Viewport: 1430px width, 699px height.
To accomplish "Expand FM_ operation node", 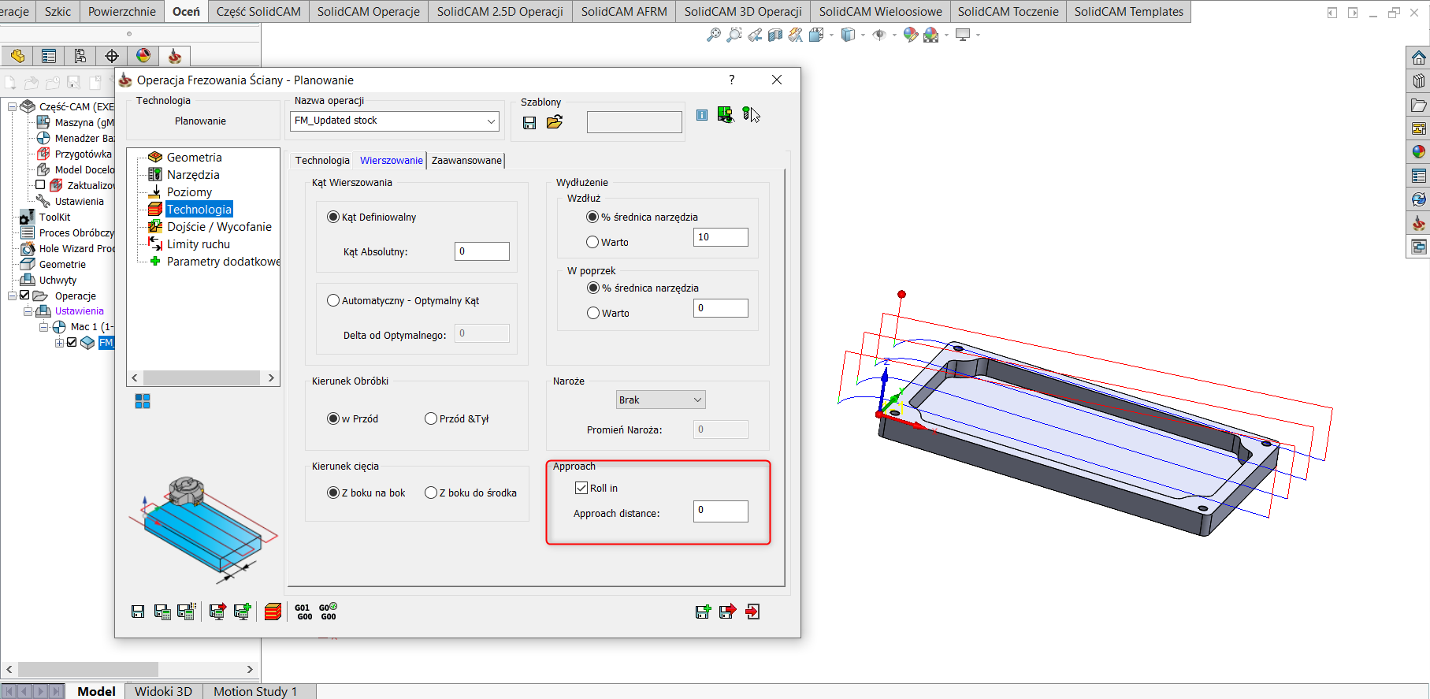I will (x=59, y=342).
